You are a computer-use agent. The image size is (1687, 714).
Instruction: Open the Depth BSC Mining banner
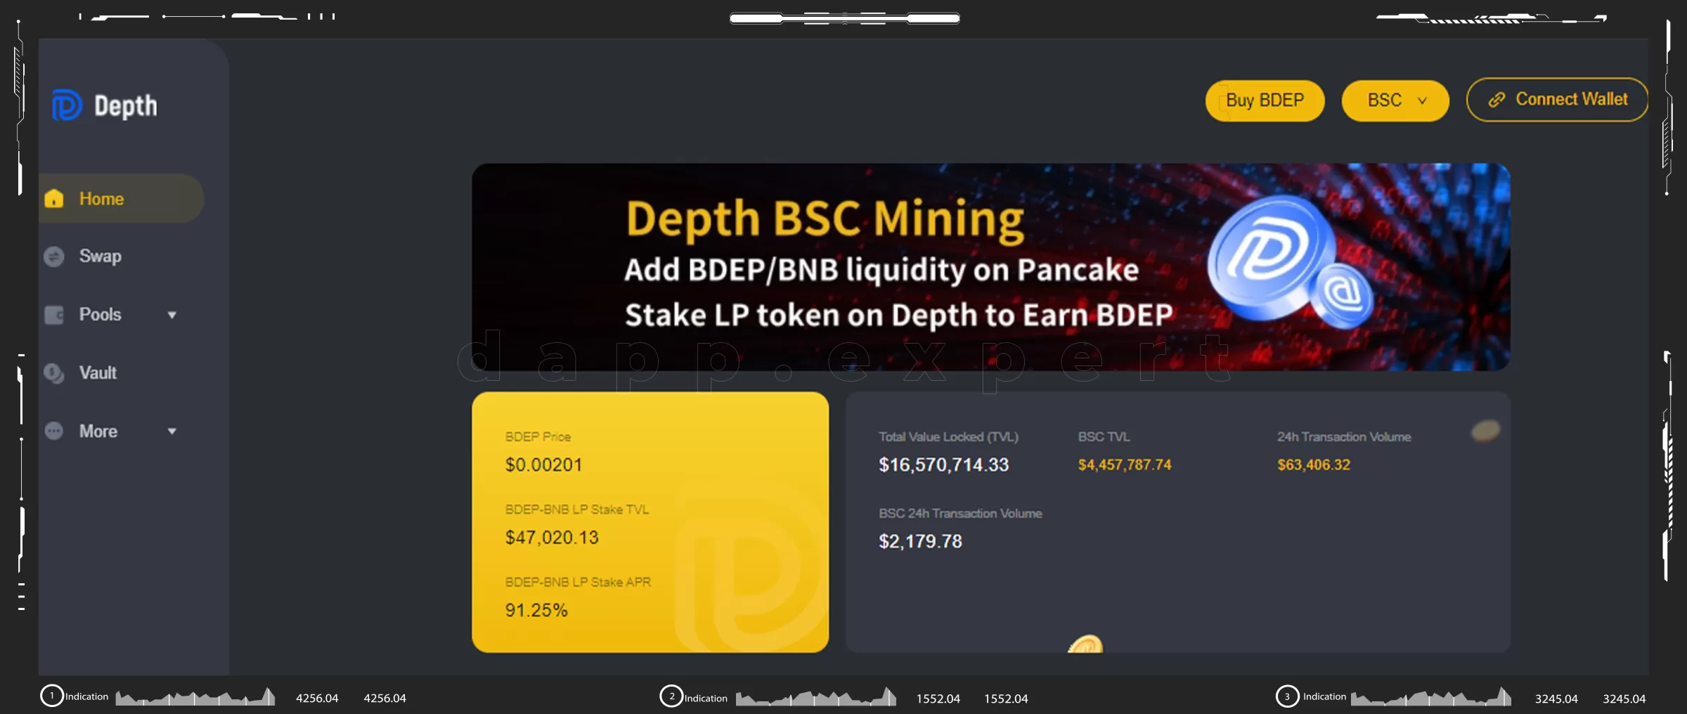[x=991, y=267]
